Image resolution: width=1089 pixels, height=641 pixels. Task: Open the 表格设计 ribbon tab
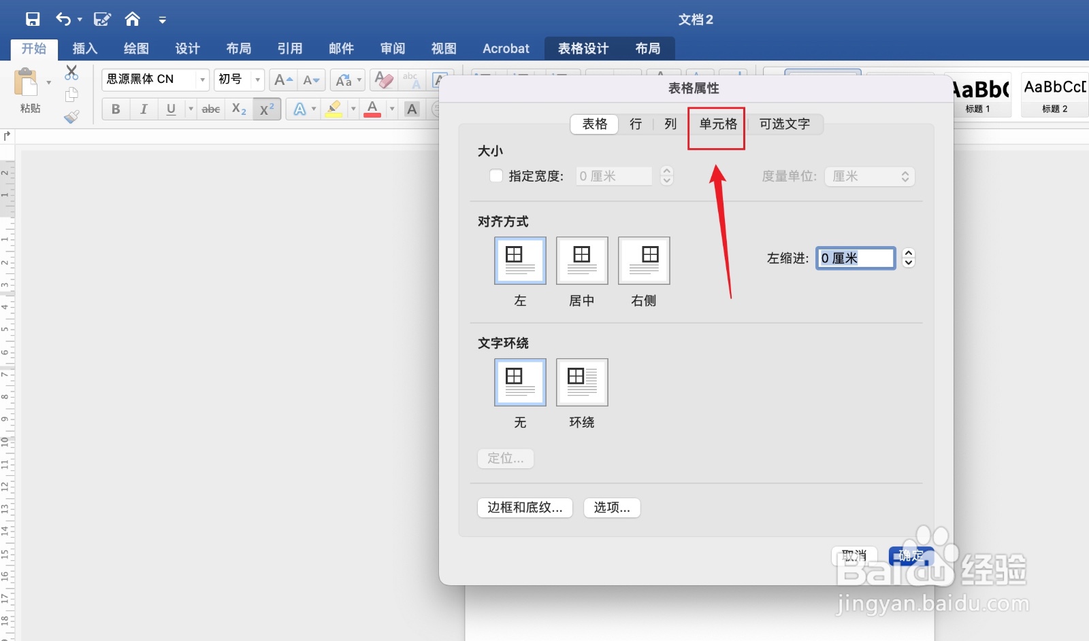tap(583, 48)
